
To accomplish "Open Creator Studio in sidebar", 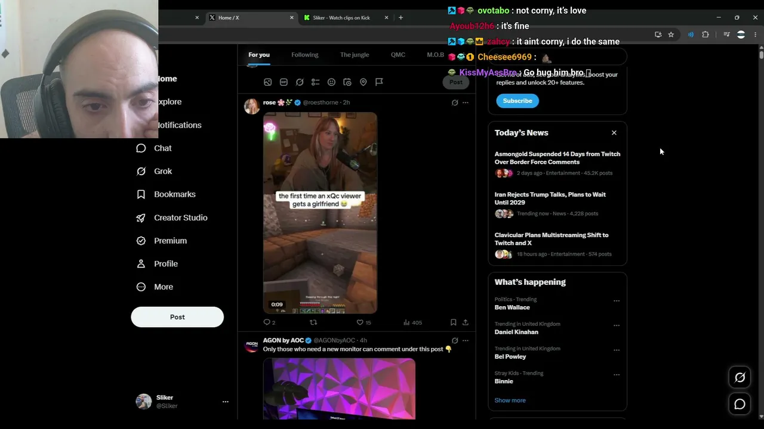I will coord(172,217).
